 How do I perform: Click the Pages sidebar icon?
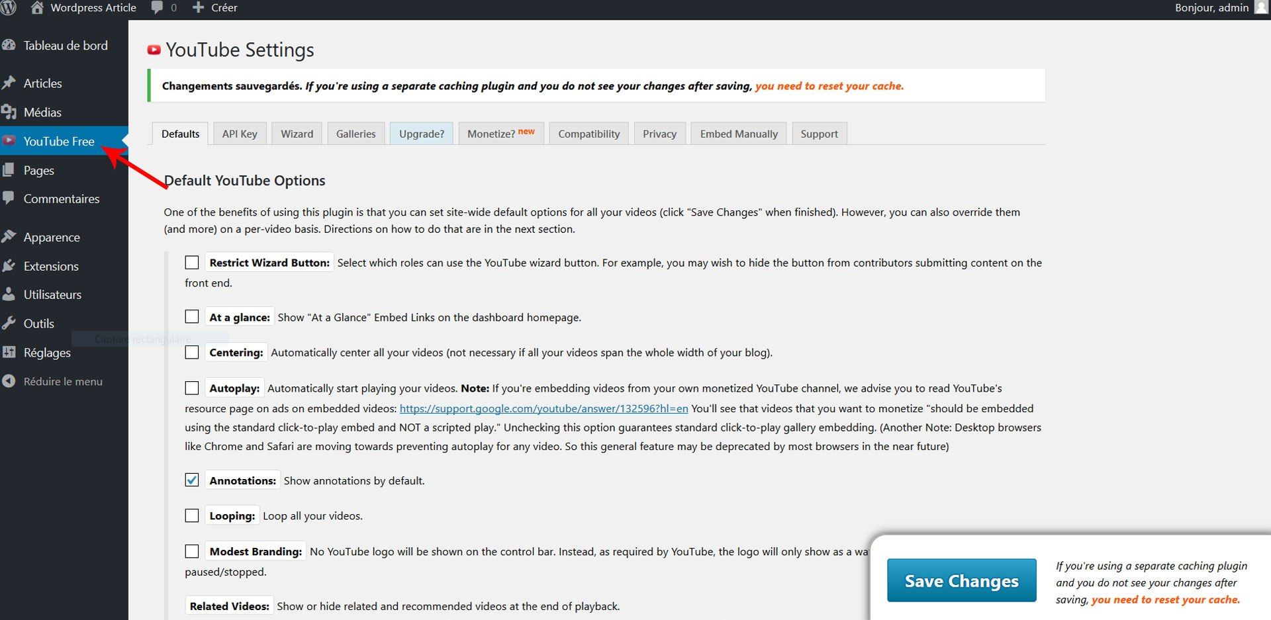click(9, 169)
